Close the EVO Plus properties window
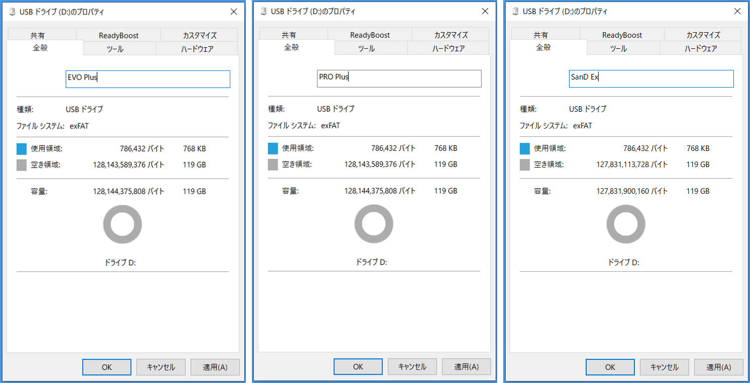The height and width of the screenshot is (383, 750). click(234, 12)
